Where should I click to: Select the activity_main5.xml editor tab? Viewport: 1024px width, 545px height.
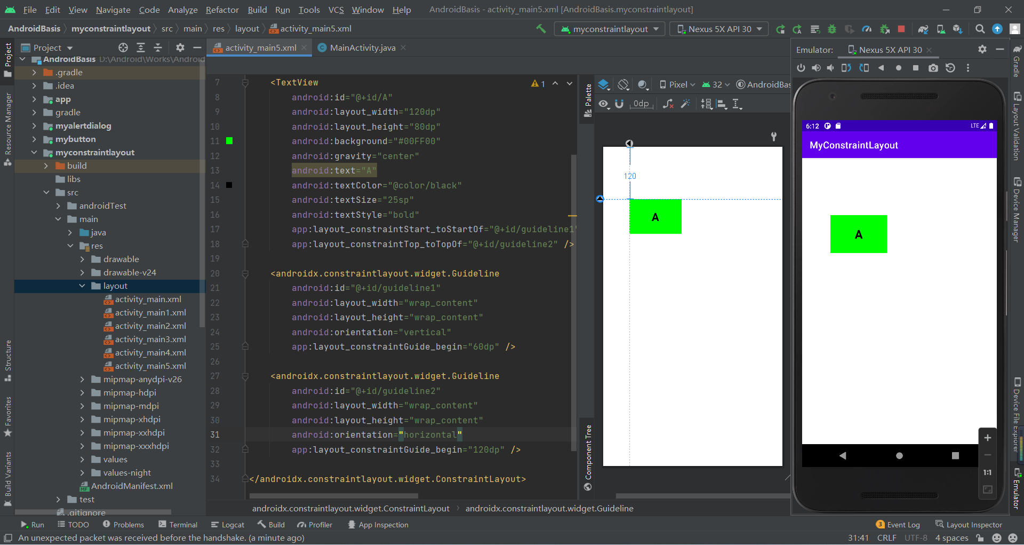[260, 48]
